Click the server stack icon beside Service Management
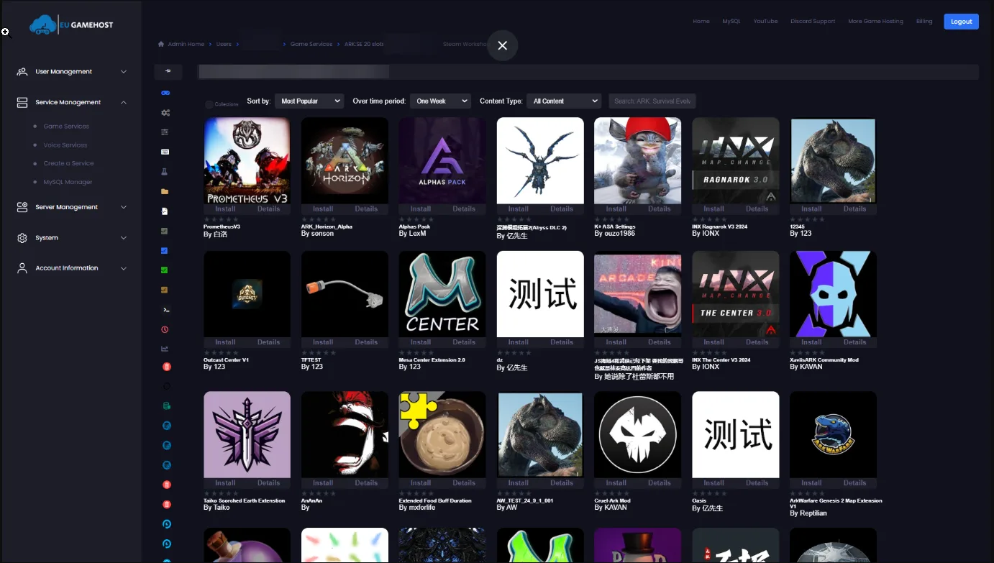The width and height of the screenshot is (994, 563). coord(22,102)
